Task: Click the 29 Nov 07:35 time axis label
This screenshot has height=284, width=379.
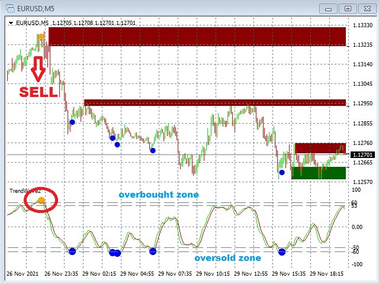Action: click(x=175, y=273)
